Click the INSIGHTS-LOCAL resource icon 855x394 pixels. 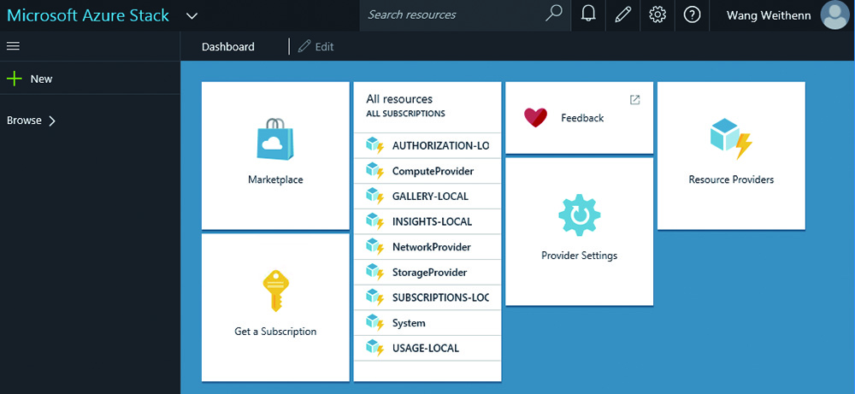point(375,222)
